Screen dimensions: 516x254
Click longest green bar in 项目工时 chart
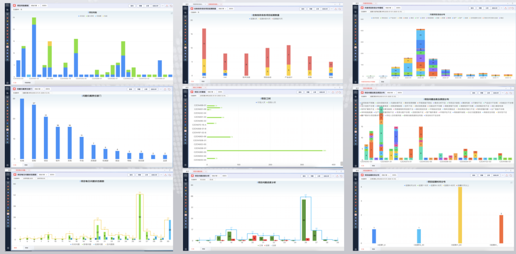tap(265, 150)
